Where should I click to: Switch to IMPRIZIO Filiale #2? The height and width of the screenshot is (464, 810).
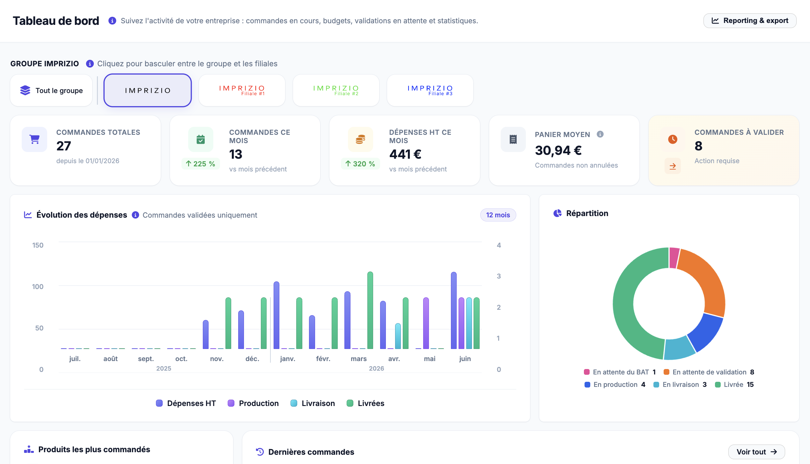tap(336, 91)
